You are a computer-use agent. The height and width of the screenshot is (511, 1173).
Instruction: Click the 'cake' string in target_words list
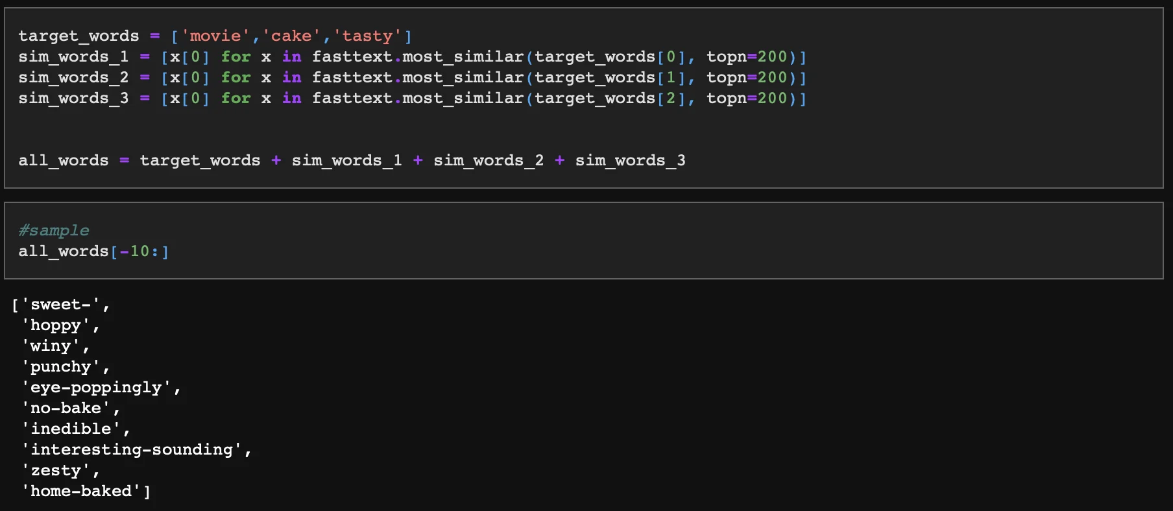(291, 36)
